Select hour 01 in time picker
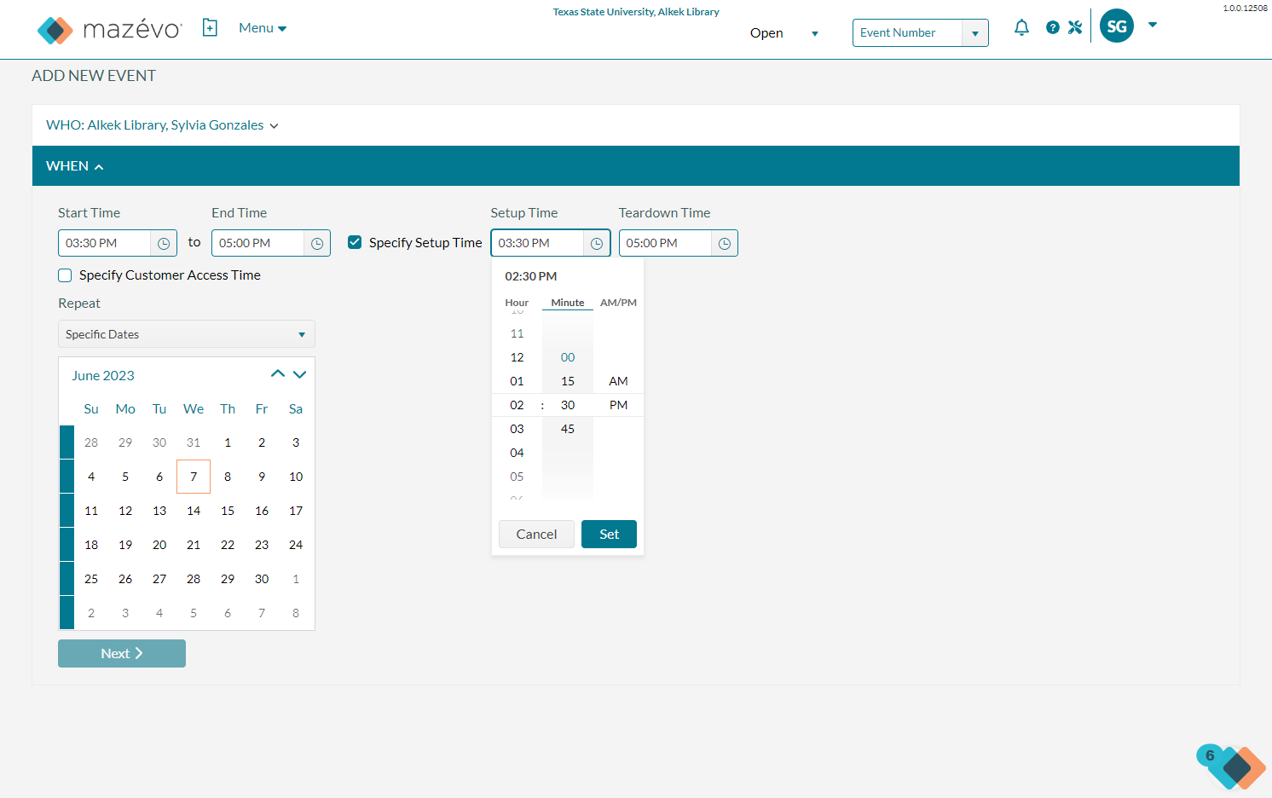This screenshot has width=1272, height=798. (x=517, y=381)
